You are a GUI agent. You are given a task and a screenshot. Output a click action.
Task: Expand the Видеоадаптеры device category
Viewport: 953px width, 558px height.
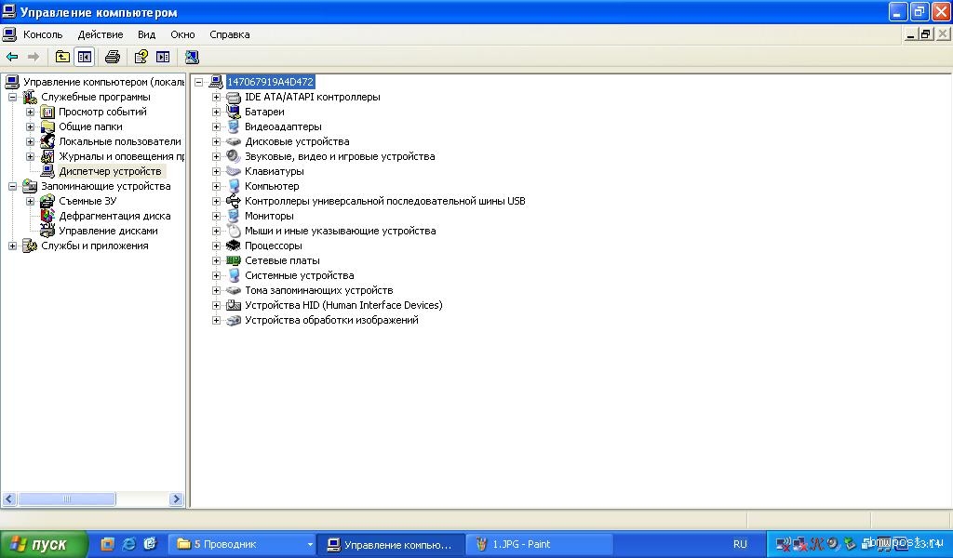point(216,126)
